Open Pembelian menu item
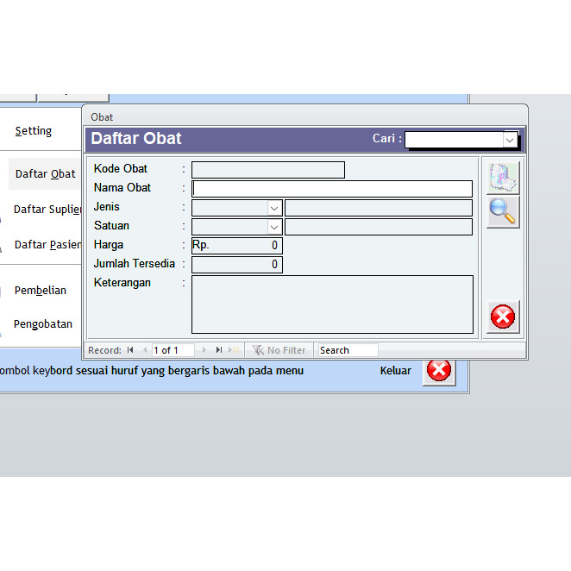 [x=41, y=291]
